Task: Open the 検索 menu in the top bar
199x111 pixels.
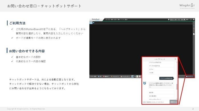Action: tap(112, 20)
